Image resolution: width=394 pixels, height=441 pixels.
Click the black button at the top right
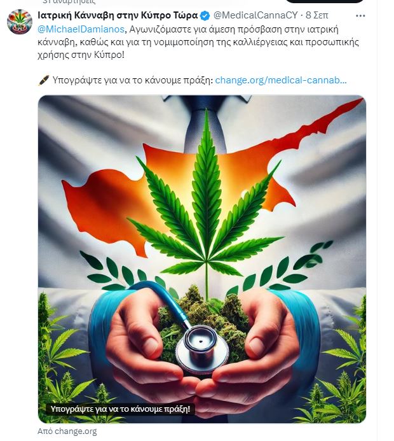coord(325,1)
